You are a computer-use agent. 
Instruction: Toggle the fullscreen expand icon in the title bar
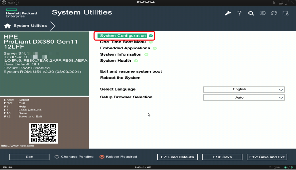(x=287, y=2)
